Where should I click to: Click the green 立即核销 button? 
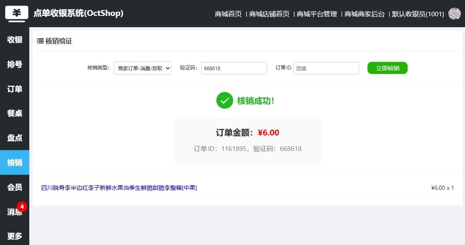387,68
